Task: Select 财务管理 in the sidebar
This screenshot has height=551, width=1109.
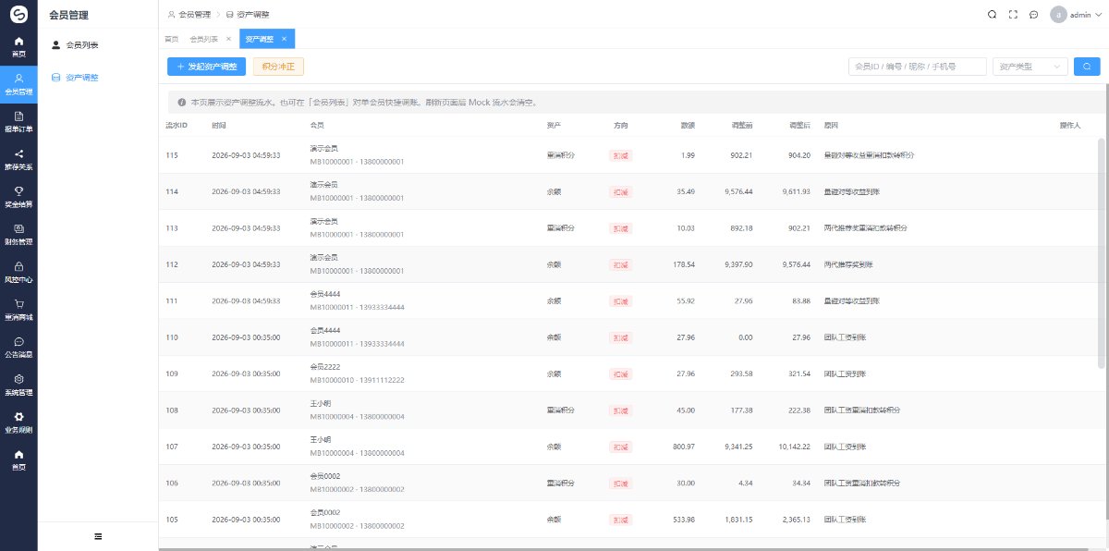Action: 18,234
